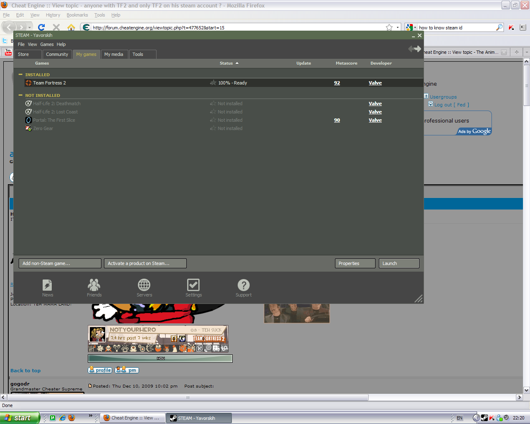Launch the selected game
The width and height of the screenshot is (530, 424).
click(x=399, y=263)
